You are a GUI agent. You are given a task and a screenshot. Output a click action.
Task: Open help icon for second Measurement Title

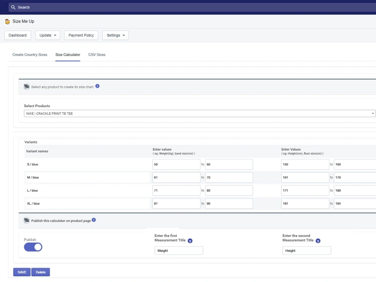(318, 241)
